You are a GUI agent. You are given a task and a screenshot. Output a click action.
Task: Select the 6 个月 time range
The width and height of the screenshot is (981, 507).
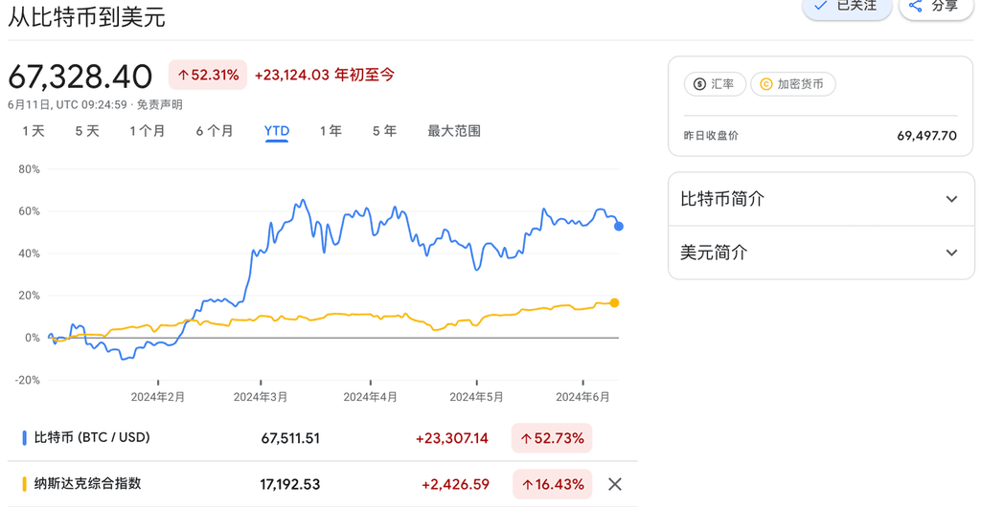(215, 131)
